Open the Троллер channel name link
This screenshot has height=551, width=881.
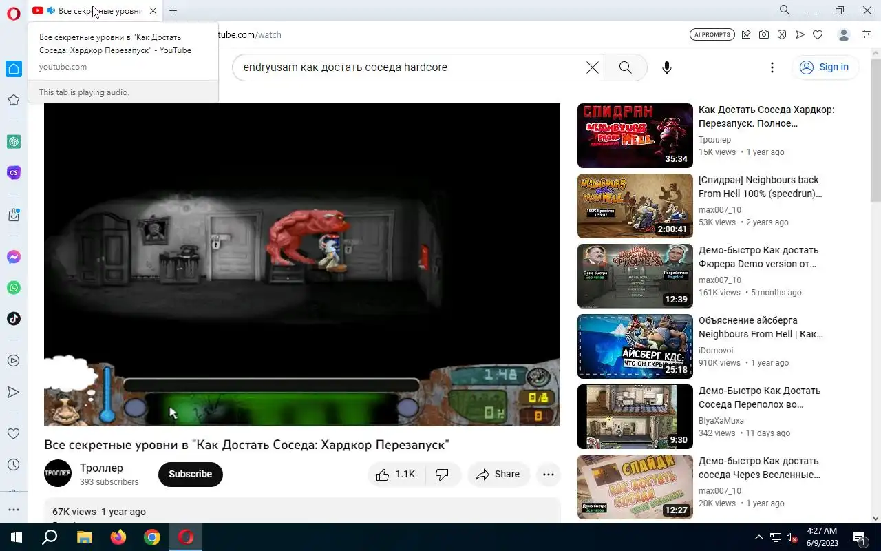click(101, 468)
